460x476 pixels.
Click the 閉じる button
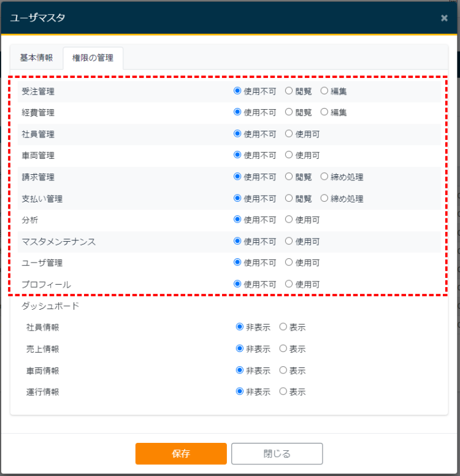277,454
